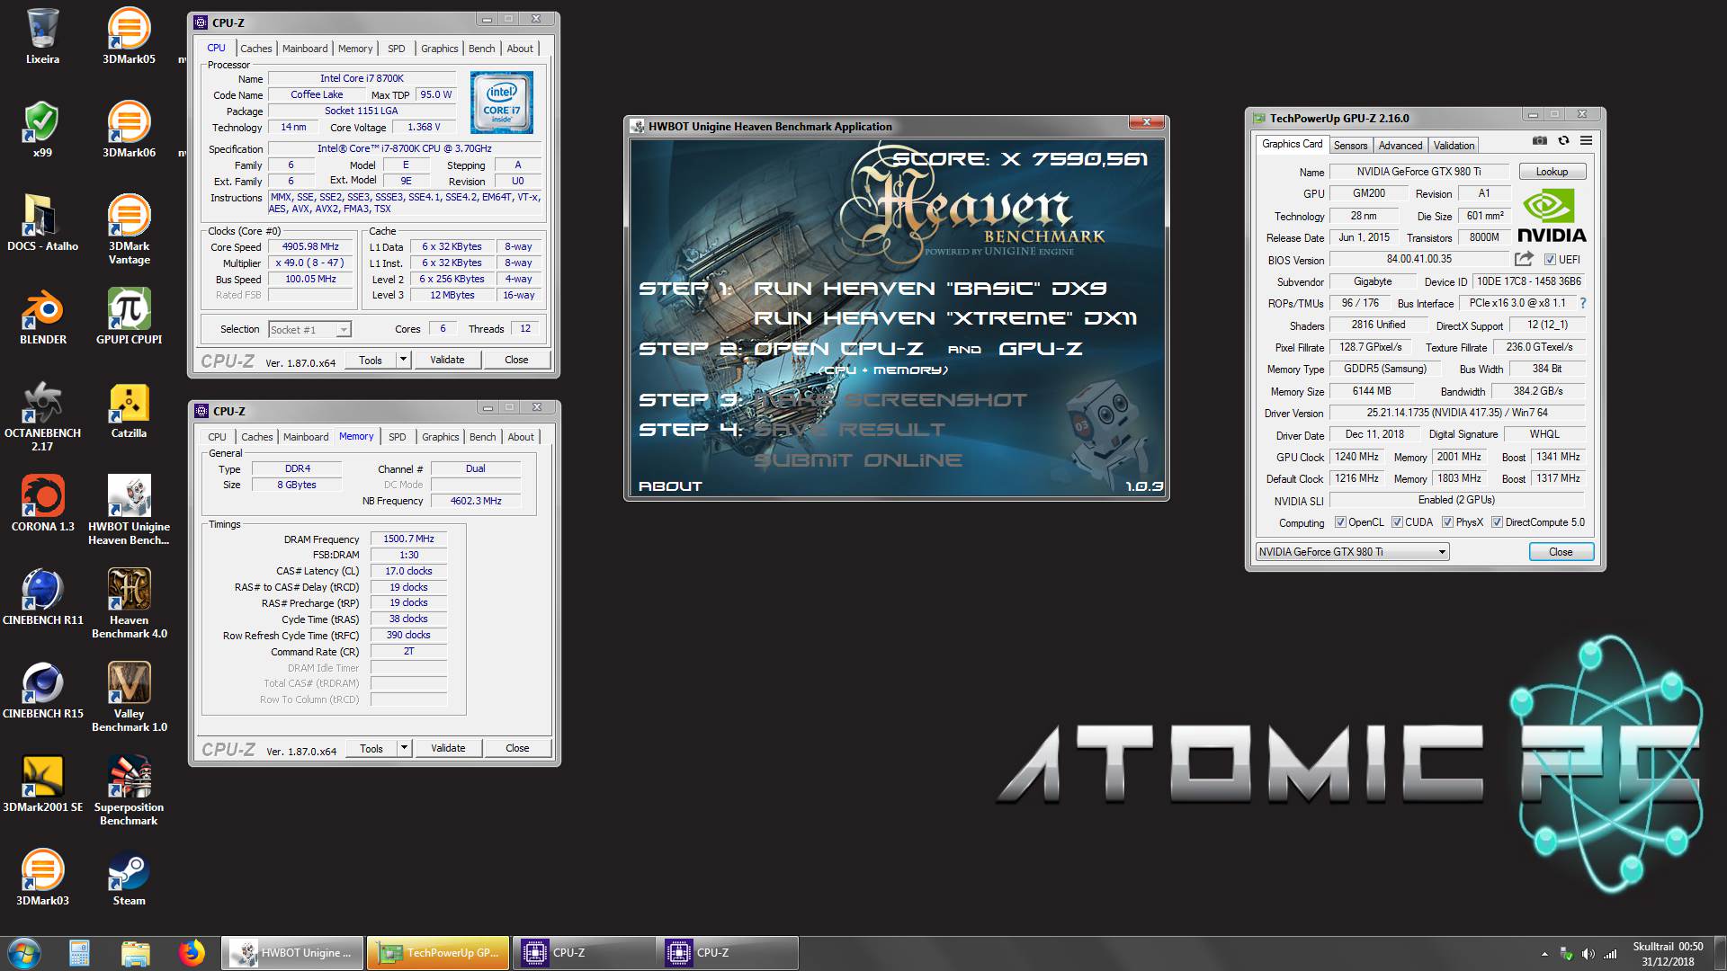
Task: Launch 3DMark06 from the desktop
Action: tap(129, 130)
